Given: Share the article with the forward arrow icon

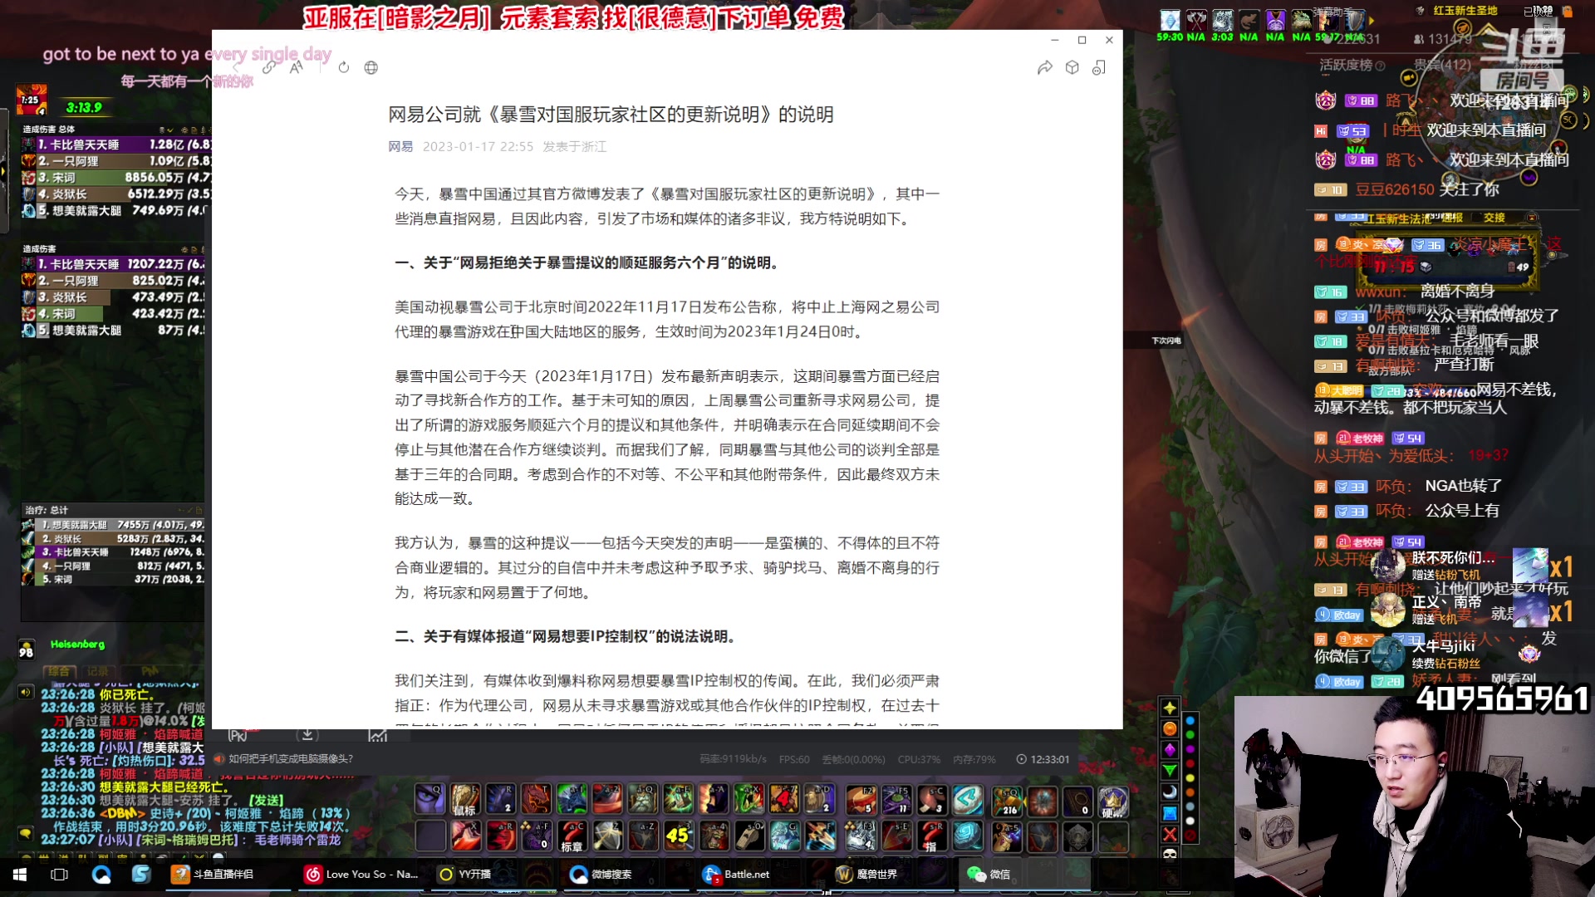Looking at the screenshot, I should coord(1044,67).
